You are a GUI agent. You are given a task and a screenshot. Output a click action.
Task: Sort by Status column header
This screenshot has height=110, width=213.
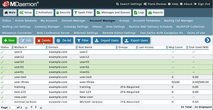(x=4, y=47)
